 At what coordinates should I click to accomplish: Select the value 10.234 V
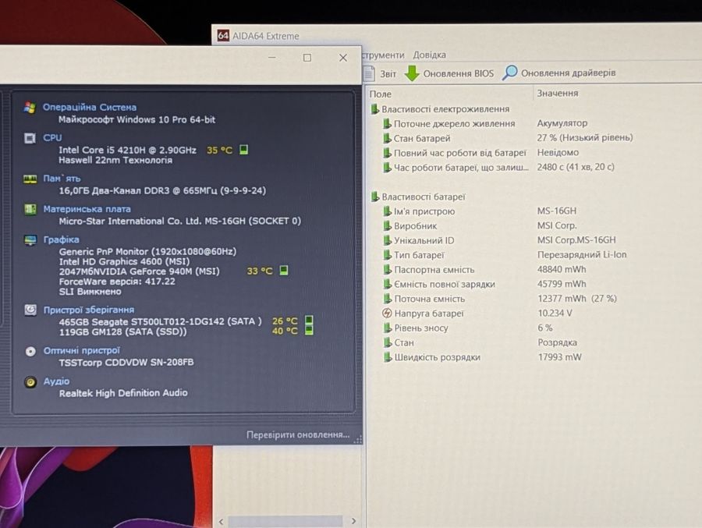[555, 313]
